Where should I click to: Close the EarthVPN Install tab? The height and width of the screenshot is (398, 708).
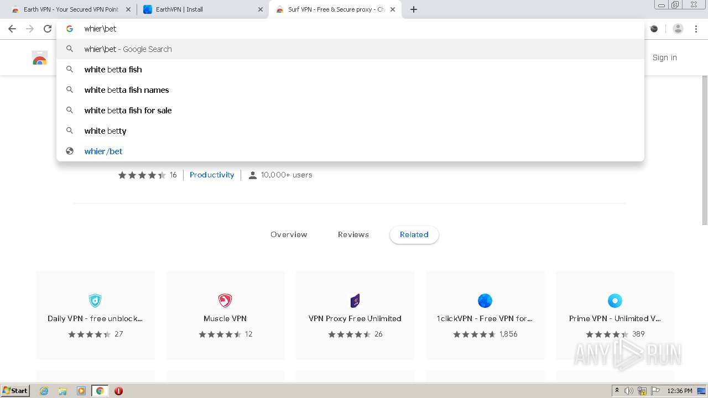(261, 9)
